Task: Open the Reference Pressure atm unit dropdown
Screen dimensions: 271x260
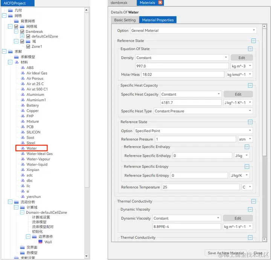Action: pyautogui.click(x=245, y=139)
